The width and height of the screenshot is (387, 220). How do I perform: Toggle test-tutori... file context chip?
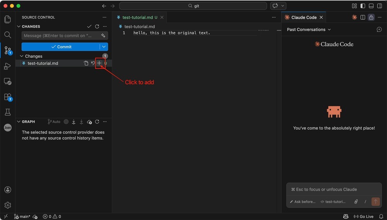[x=333, y=201]
